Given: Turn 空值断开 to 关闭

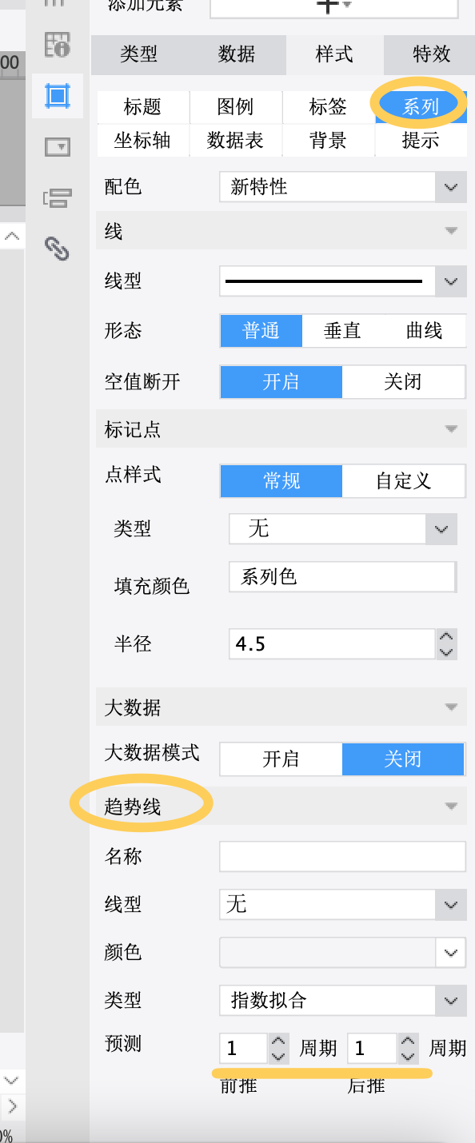Looking at the screenshot, I should tap(403, 381).
